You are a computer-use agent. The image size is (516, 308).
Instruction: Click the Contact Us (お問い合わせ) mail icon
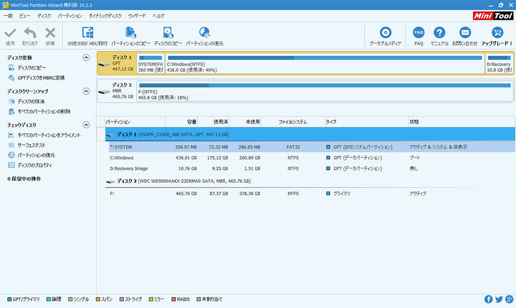tap(465, 33)
